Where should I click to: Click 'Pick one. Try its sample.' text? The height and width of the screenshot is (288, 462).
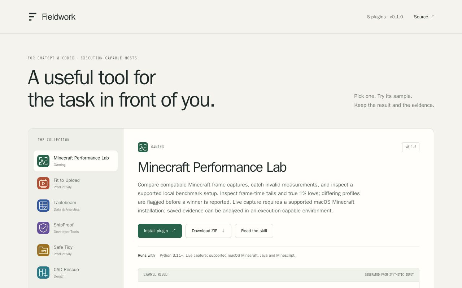tap(383, 96)
